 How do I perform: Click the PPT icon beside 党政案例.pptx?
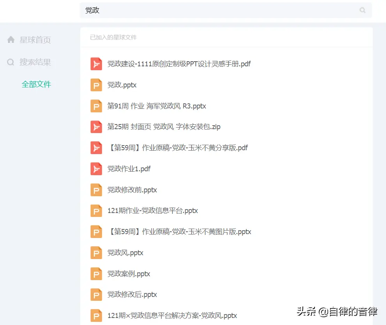(x=96, y=273)
